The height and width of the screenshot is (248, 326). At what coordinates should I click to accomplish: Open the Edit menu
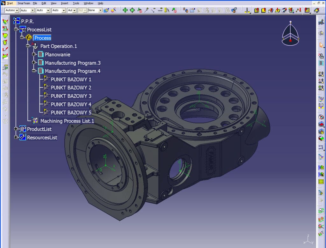[x=44, y=3]
